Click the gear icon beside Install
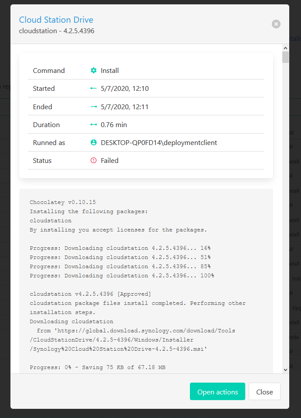The width and height of the screenshot is (301, 418). (x=94, y=70)
